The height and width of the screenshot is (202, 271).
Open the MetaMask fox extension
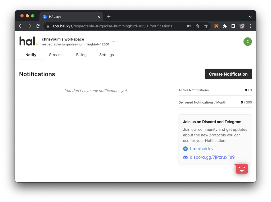(x=216, y=26)
